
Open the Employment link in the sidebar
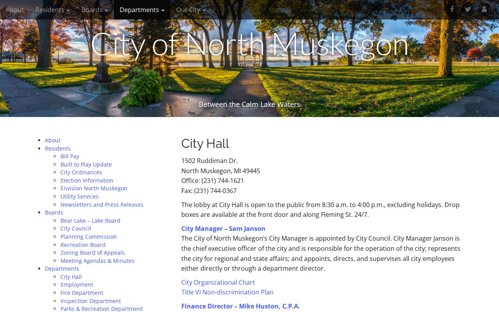coord(77,285)
